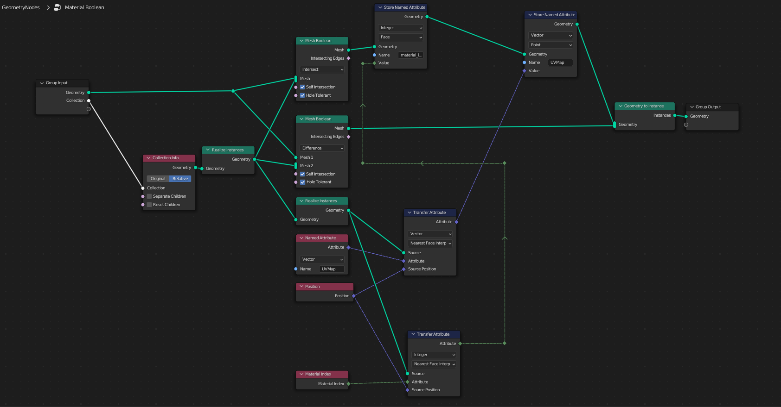Click GeometryNodes in the breadcrumb path
Viewport: 781px width, 407px height.
[21, 7]
